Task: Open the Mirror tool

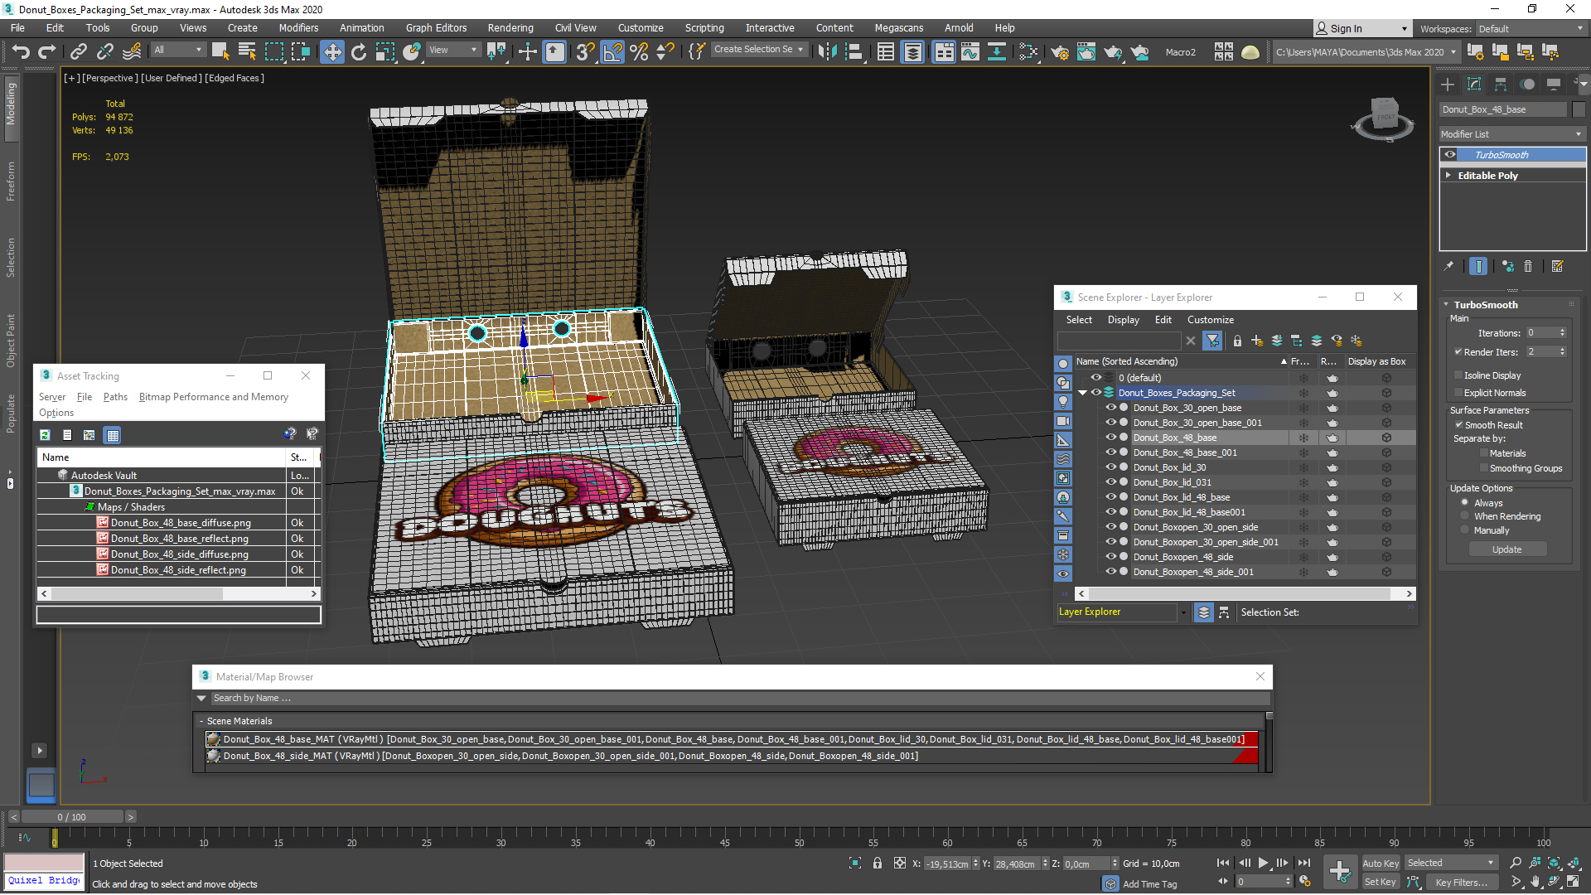Action: click(827, 52)
